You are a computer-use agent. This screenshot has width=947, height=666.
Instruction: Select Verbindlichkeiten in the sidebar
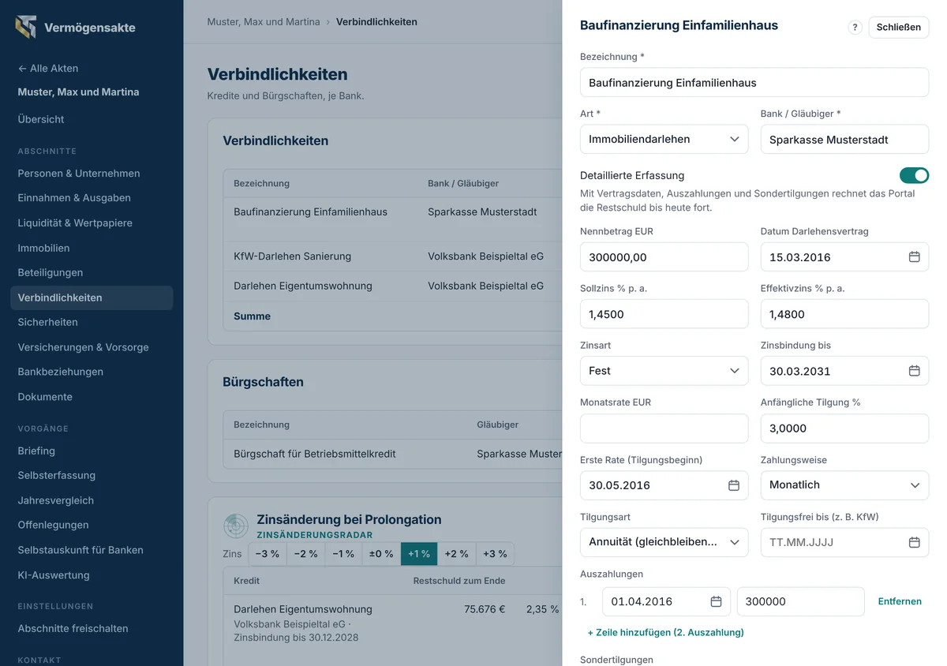pyautogui.click(x=92, y=297)
